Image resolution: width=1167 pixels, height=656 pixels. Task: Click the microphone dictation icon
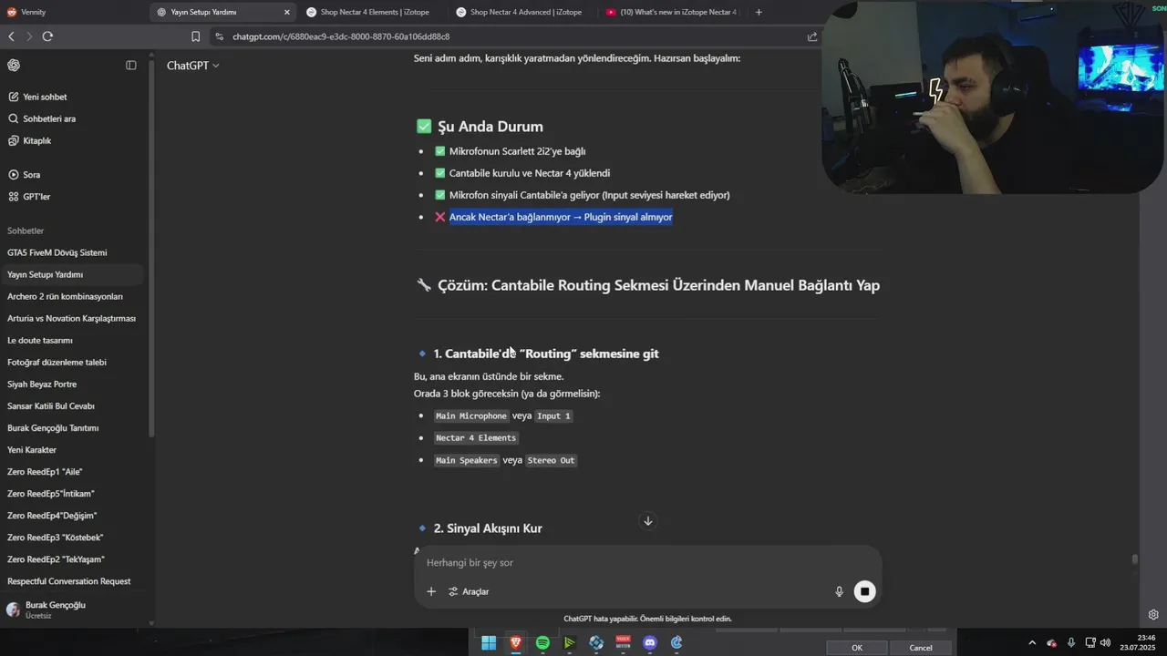(839, 591)
